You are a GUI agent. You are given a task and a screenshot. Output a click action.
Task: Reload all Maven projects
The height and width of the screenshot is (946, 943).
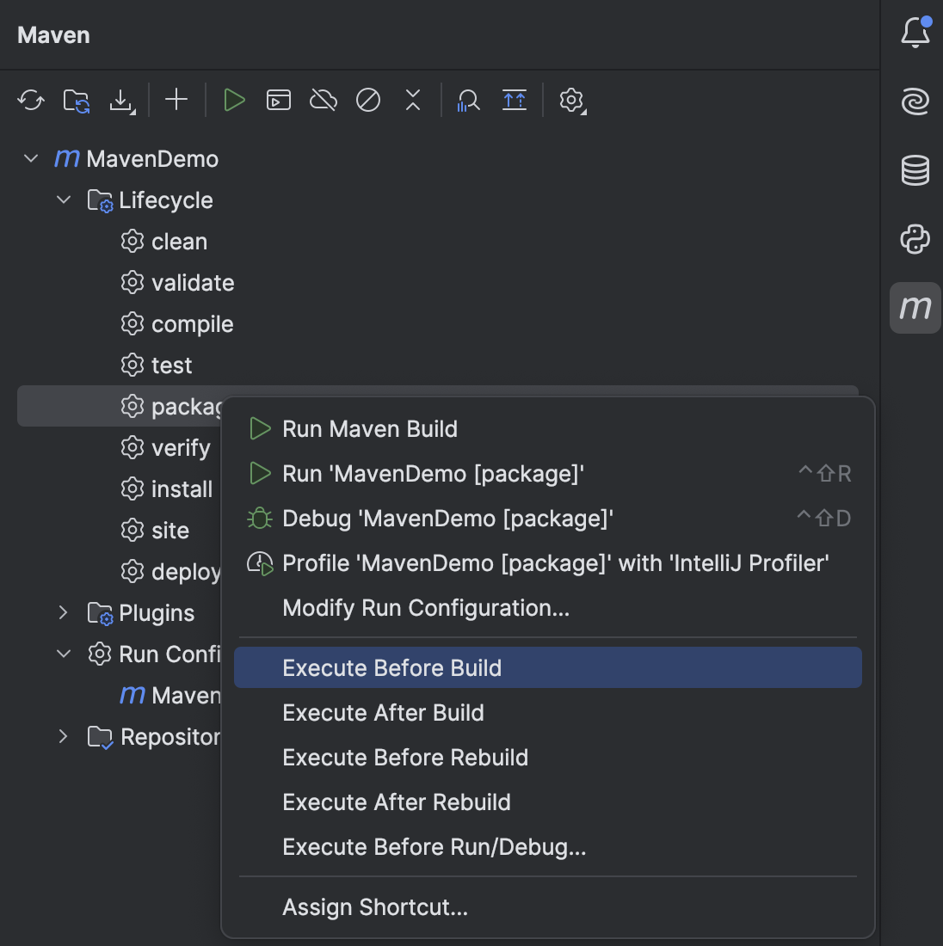[31, 100]
